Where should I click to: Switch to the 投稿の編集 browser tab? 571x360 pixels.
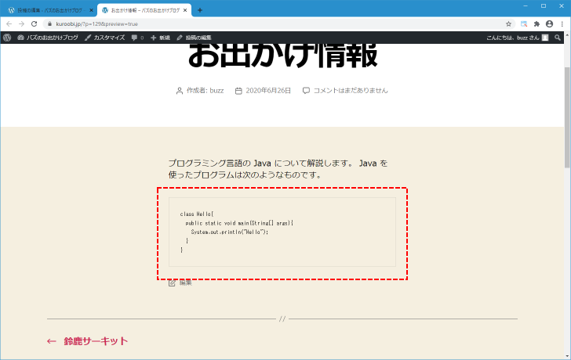[x=49, y=10]
